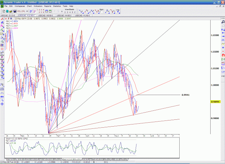Switch to the MAOSC indicator tab

pos(32,159)
